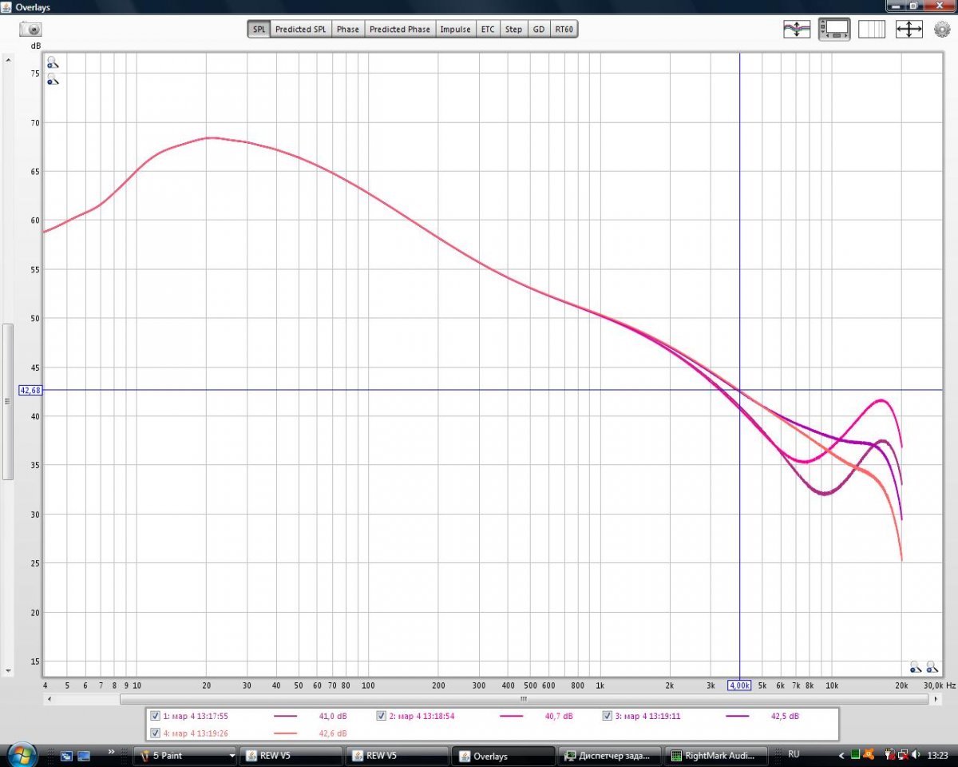The image size is (958, 767).
Task: Uncheck measurement 1 trace 13:17:55
Action: [x=156, y=716]
